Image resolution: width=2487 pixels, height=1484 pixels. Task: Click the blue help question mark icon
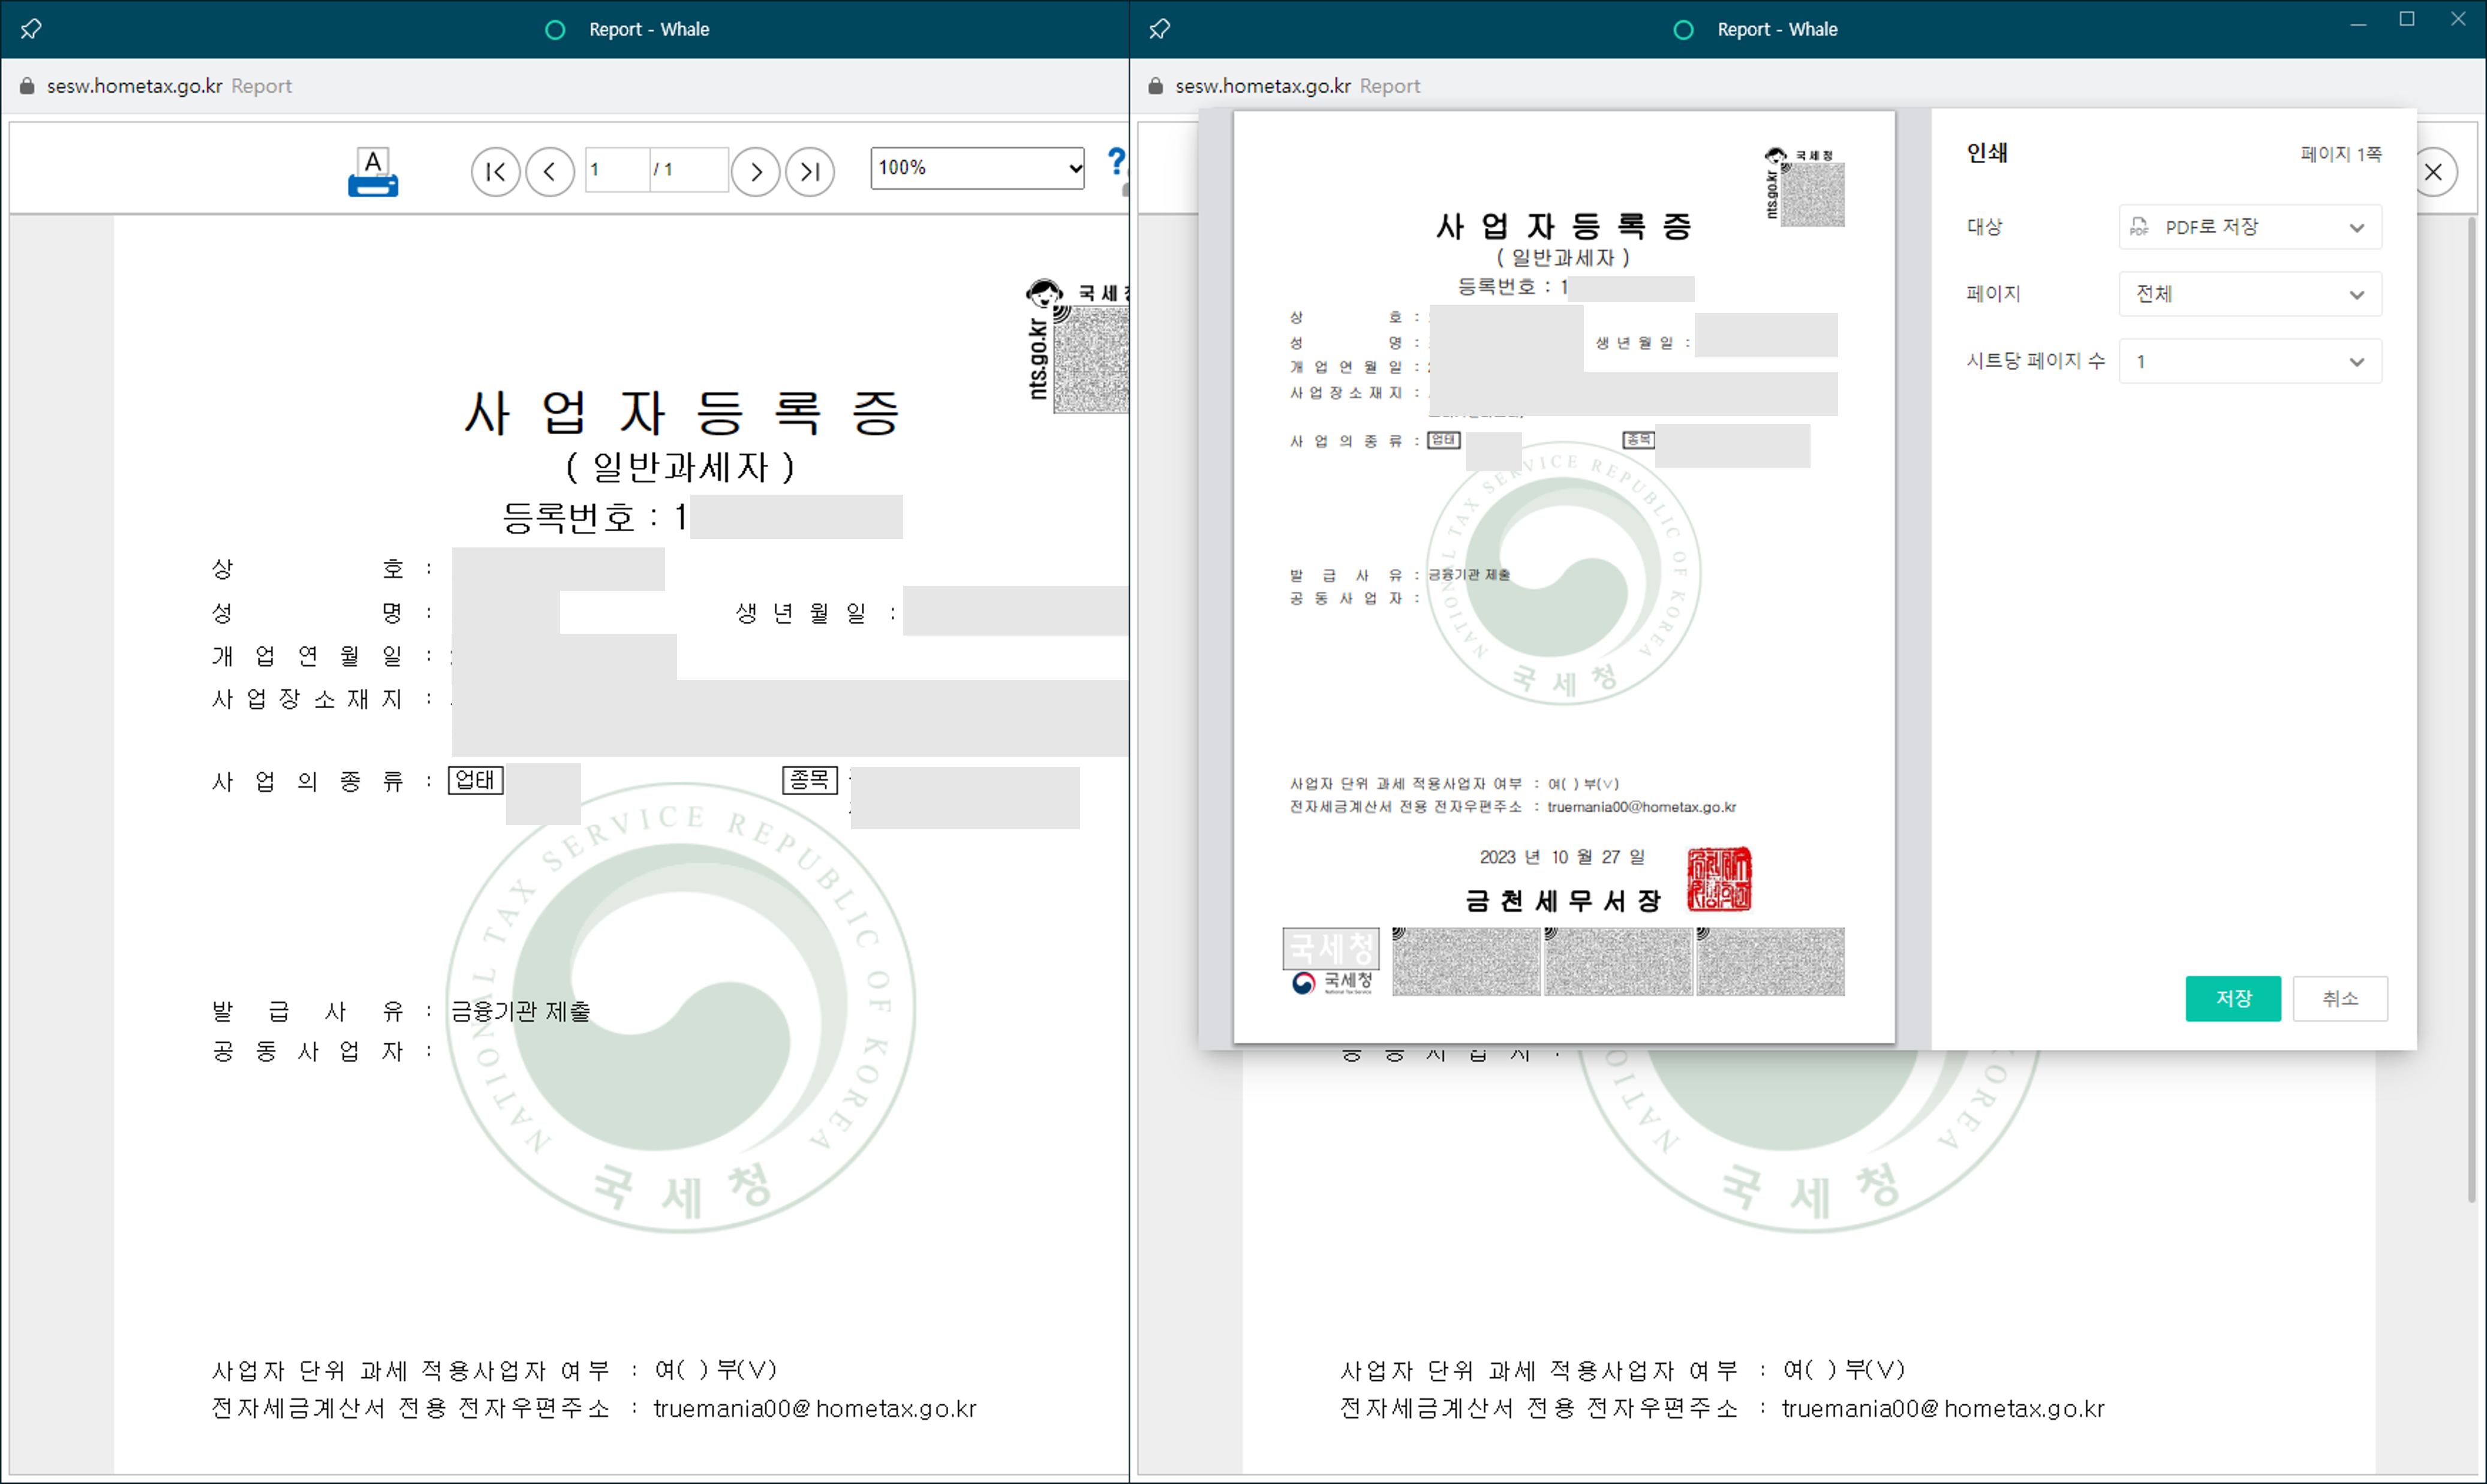1116,162
